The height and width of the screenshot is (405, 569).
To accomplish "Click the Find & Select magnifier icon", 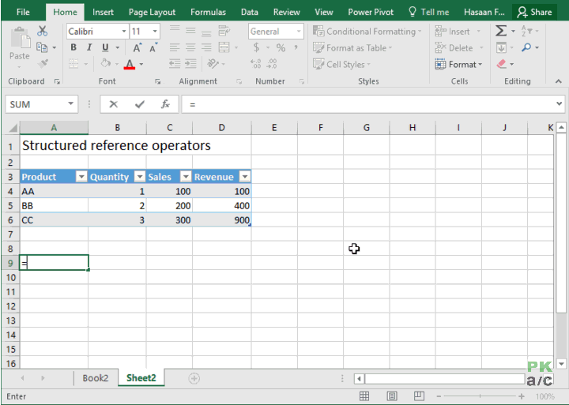I will click(x=526, y=47).
